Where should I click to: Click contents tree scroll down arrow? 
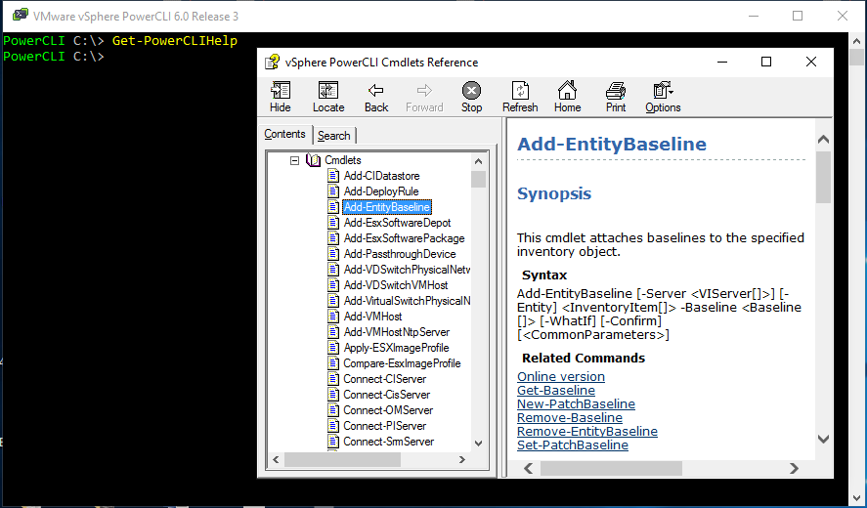[478, 444]
